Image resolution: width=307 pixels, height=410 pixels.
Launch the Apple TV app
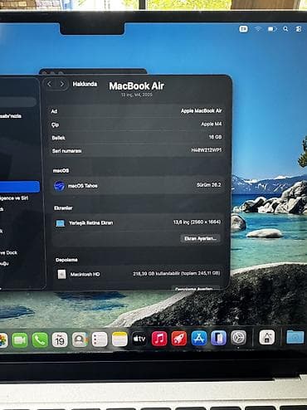coord(139,339)
